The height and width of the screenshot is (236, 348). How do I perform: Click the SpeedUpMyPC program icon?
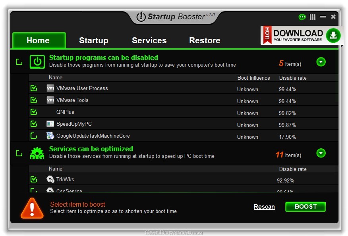[x=50, y=124]
